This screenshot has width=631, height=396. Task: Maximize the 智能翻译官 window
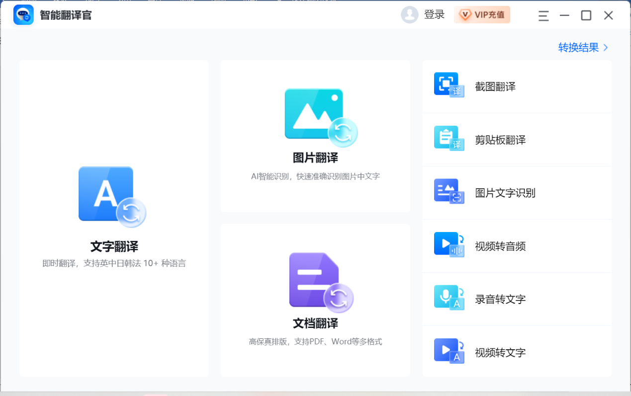point(586,15)
